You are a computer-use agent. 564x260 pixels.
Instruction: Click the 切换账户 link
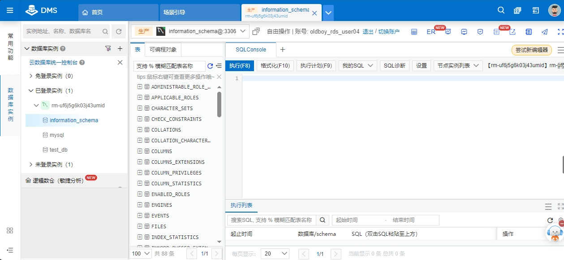point(389,32)
